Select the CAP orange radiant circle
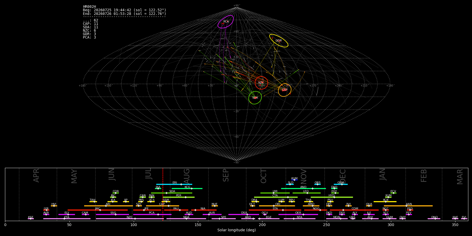 (x=285, y=90)
